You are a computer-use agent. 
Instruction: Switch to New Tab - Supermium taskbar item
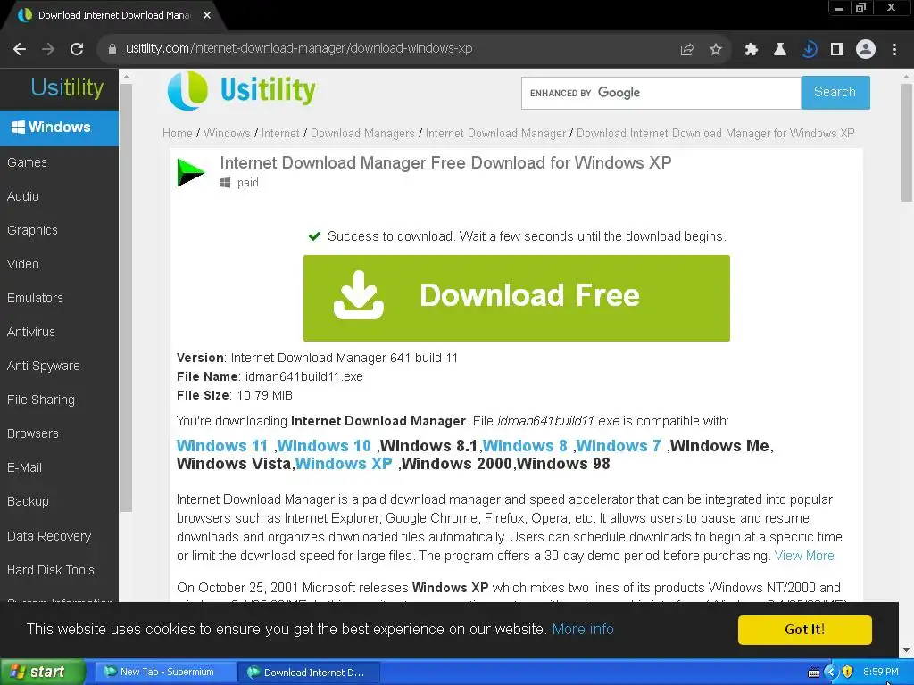pyautogui.click(x=164, y=673)
